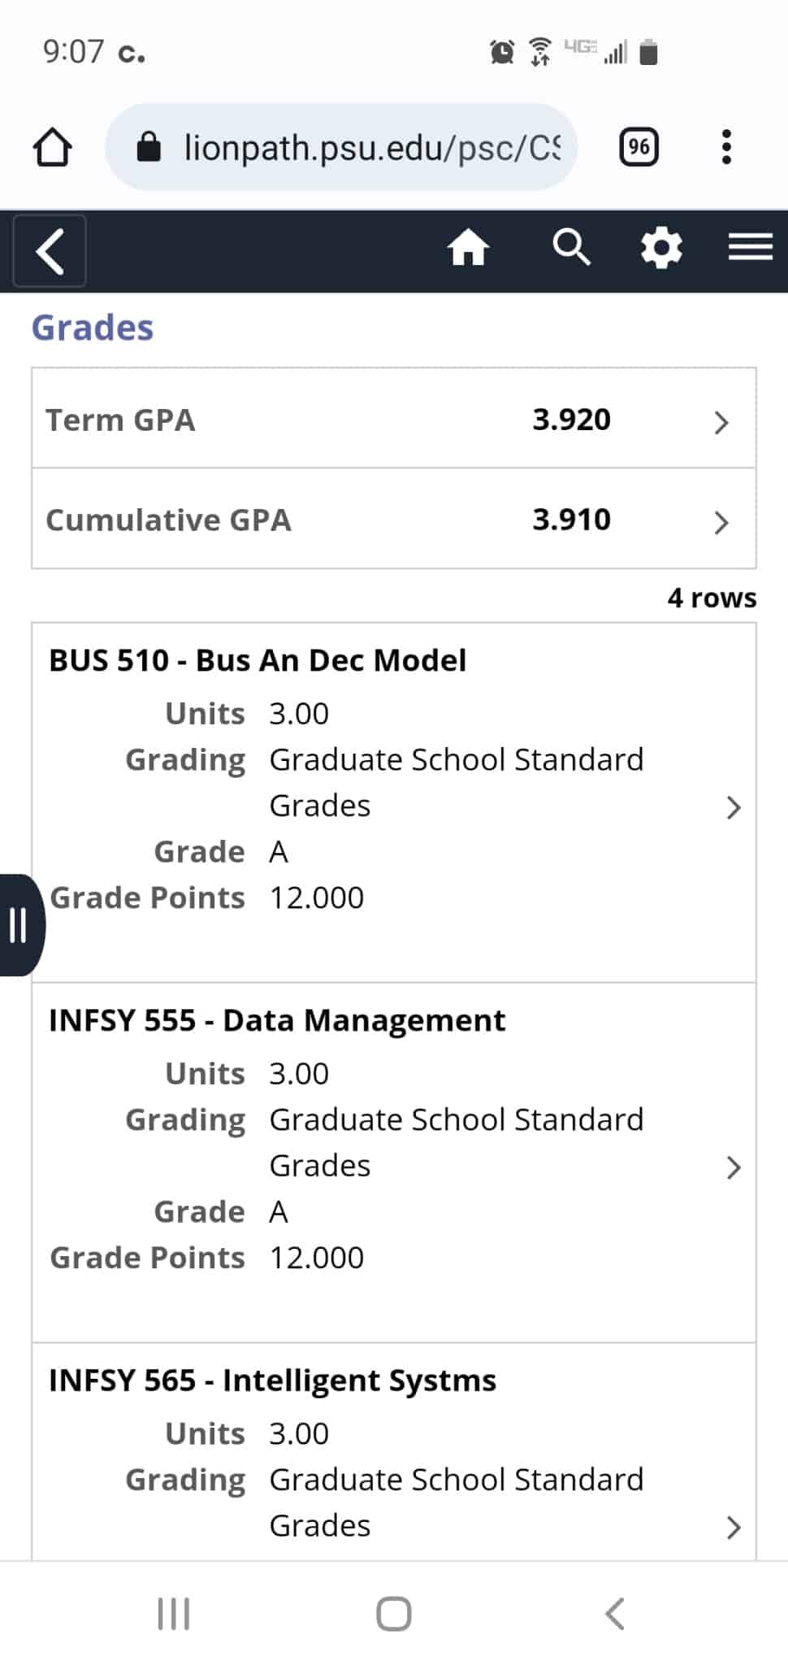Tap the browser home icon
The height and width of the screenshot is (1665, 788).
click(x=53, y=148)
